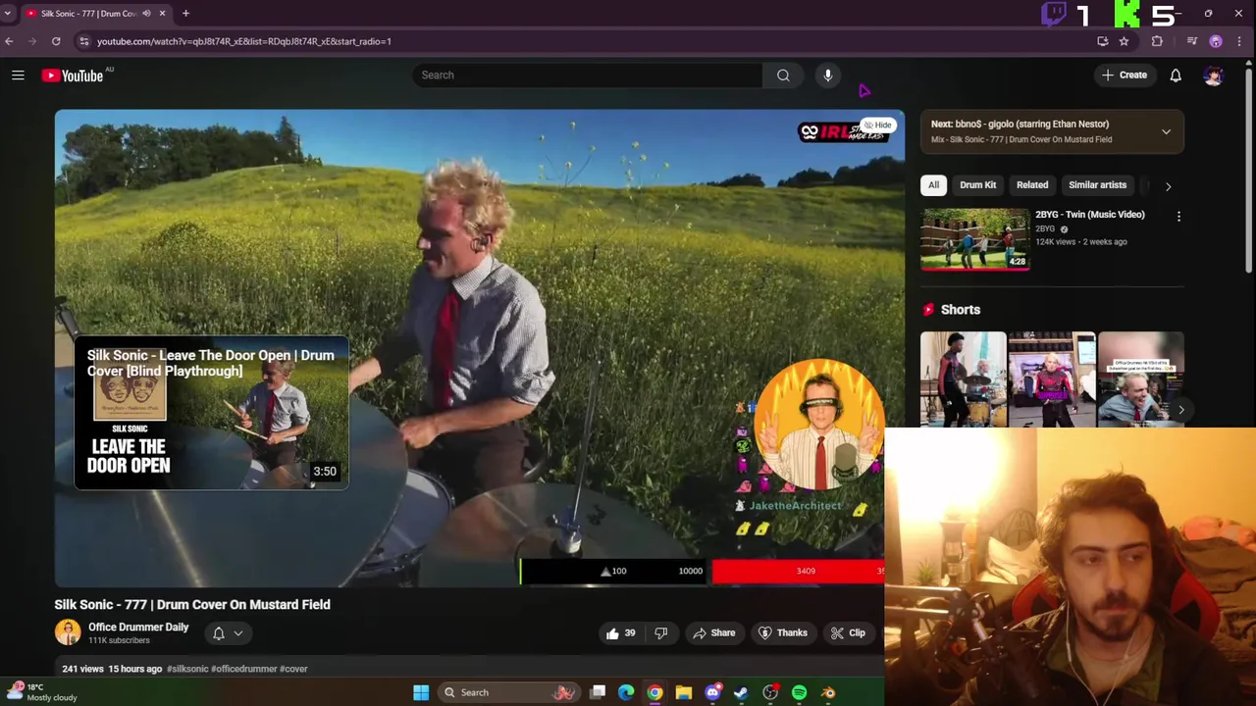Open the #cover hashtag link
The height and width of the screenshot is (706, 1256).
pyautogui.click(x=293, y=669)
